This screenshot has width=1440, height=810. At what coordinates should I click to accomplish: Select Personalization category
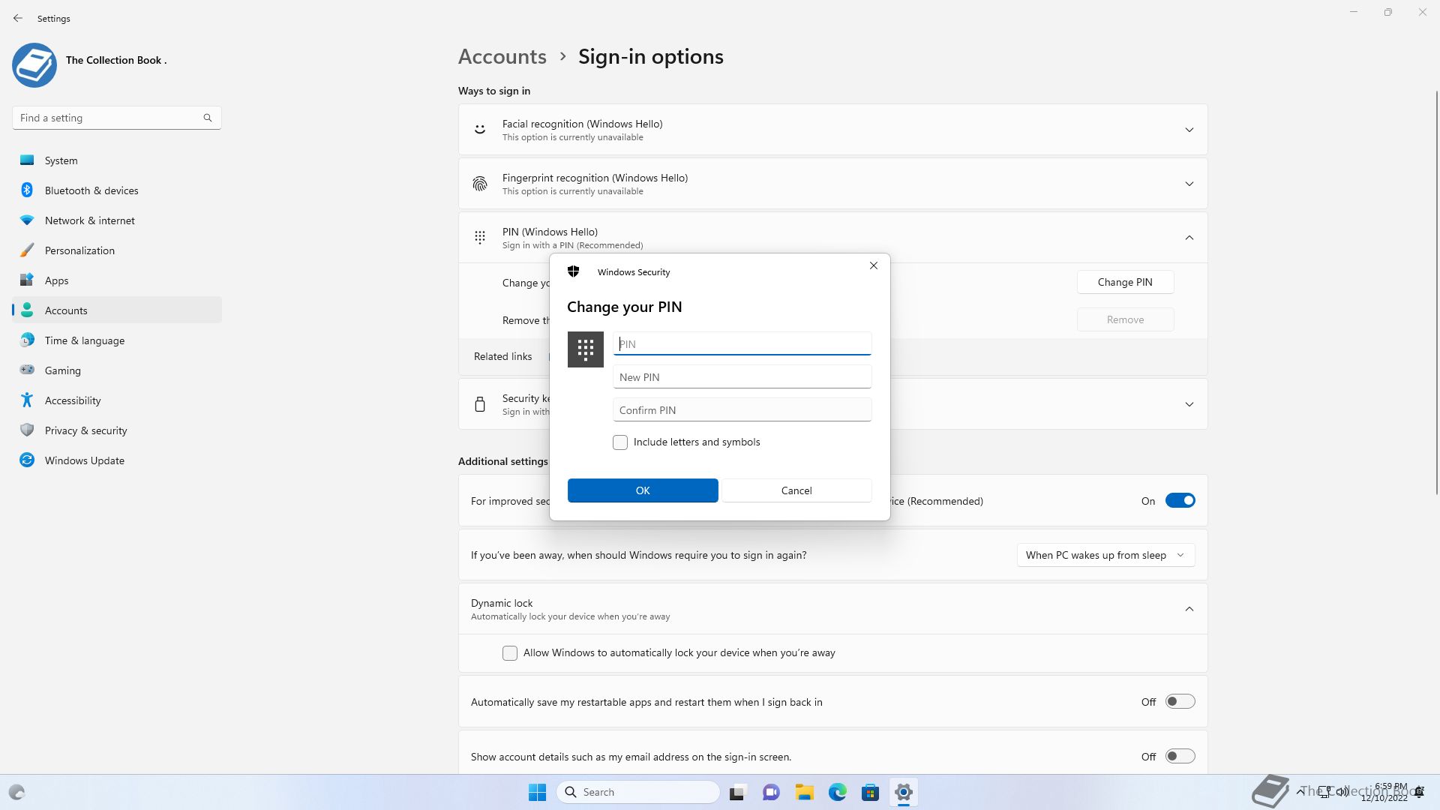point(117,250)
